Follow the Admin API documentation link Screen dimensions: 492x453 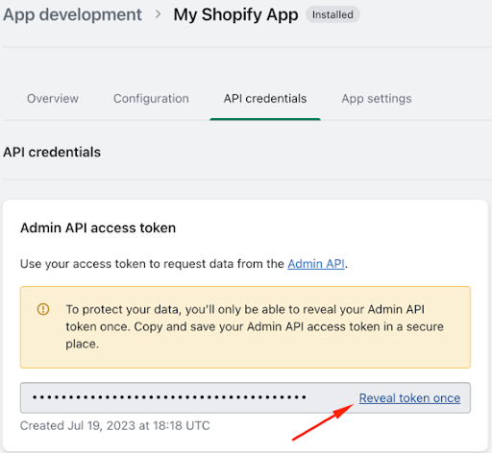click(x=316, y=264)
